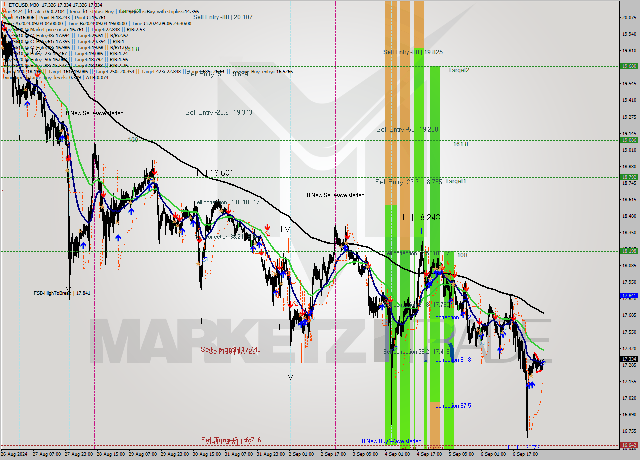Click the 'Target2' label
Viewport: 640px width, 460px height.
(458, 70)
